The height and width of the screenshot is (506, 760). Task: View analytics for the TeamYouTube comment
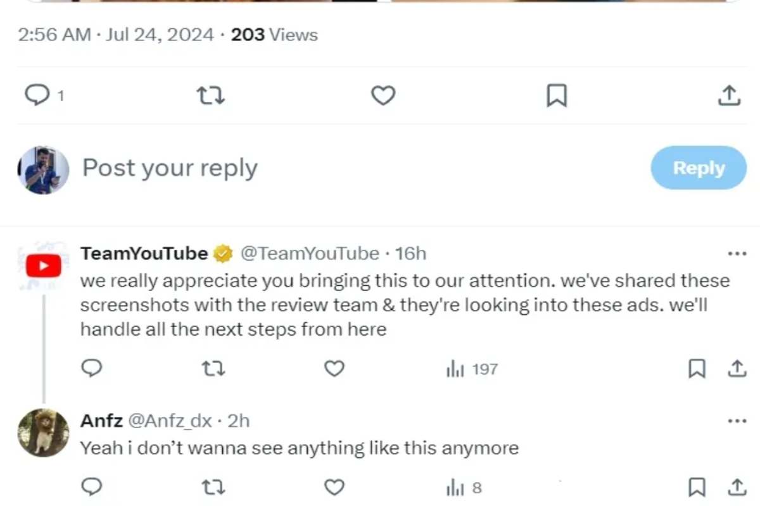point(472,369)
